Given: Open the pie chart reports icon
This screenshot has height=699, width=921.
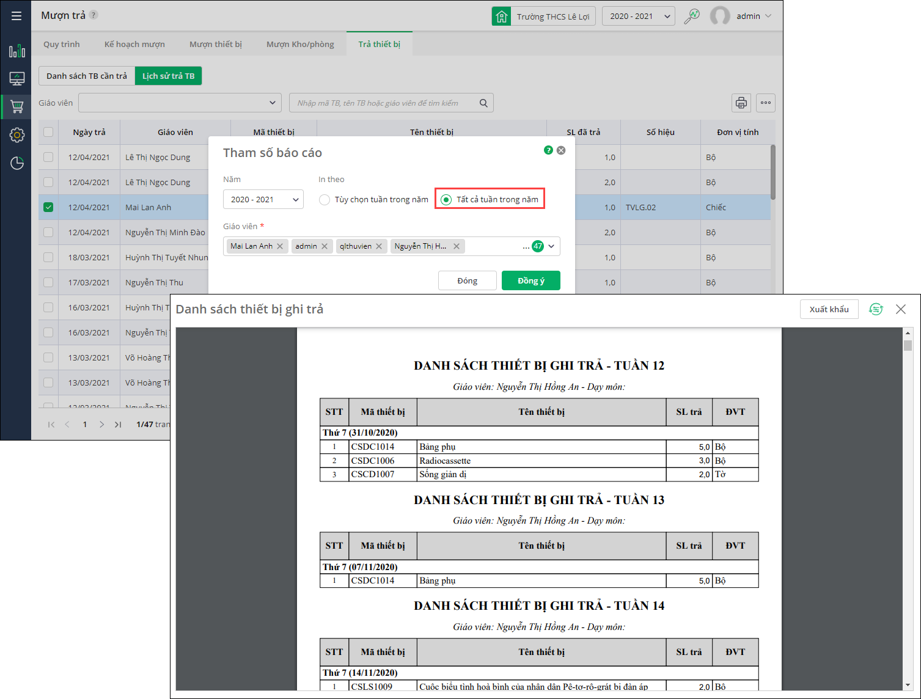Looking at the screenshot, I should tap(17, 163).
